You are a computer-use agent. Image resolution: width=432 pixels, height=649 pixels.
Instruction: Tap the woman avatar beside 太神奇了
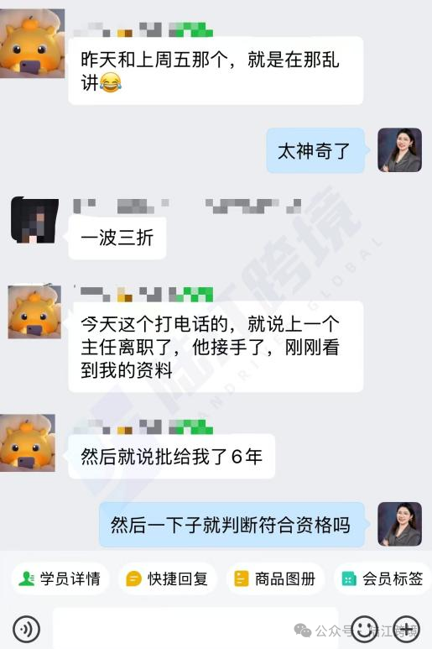coord(400,149)
